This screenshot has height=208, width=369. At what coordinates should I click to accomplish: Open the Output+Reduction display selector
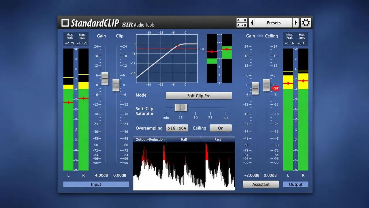150,139
